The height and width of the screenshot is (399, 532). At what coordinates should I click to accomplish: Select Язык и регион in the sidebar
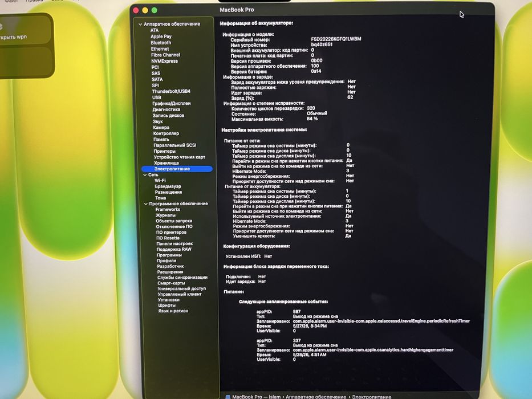click(173, 311)
